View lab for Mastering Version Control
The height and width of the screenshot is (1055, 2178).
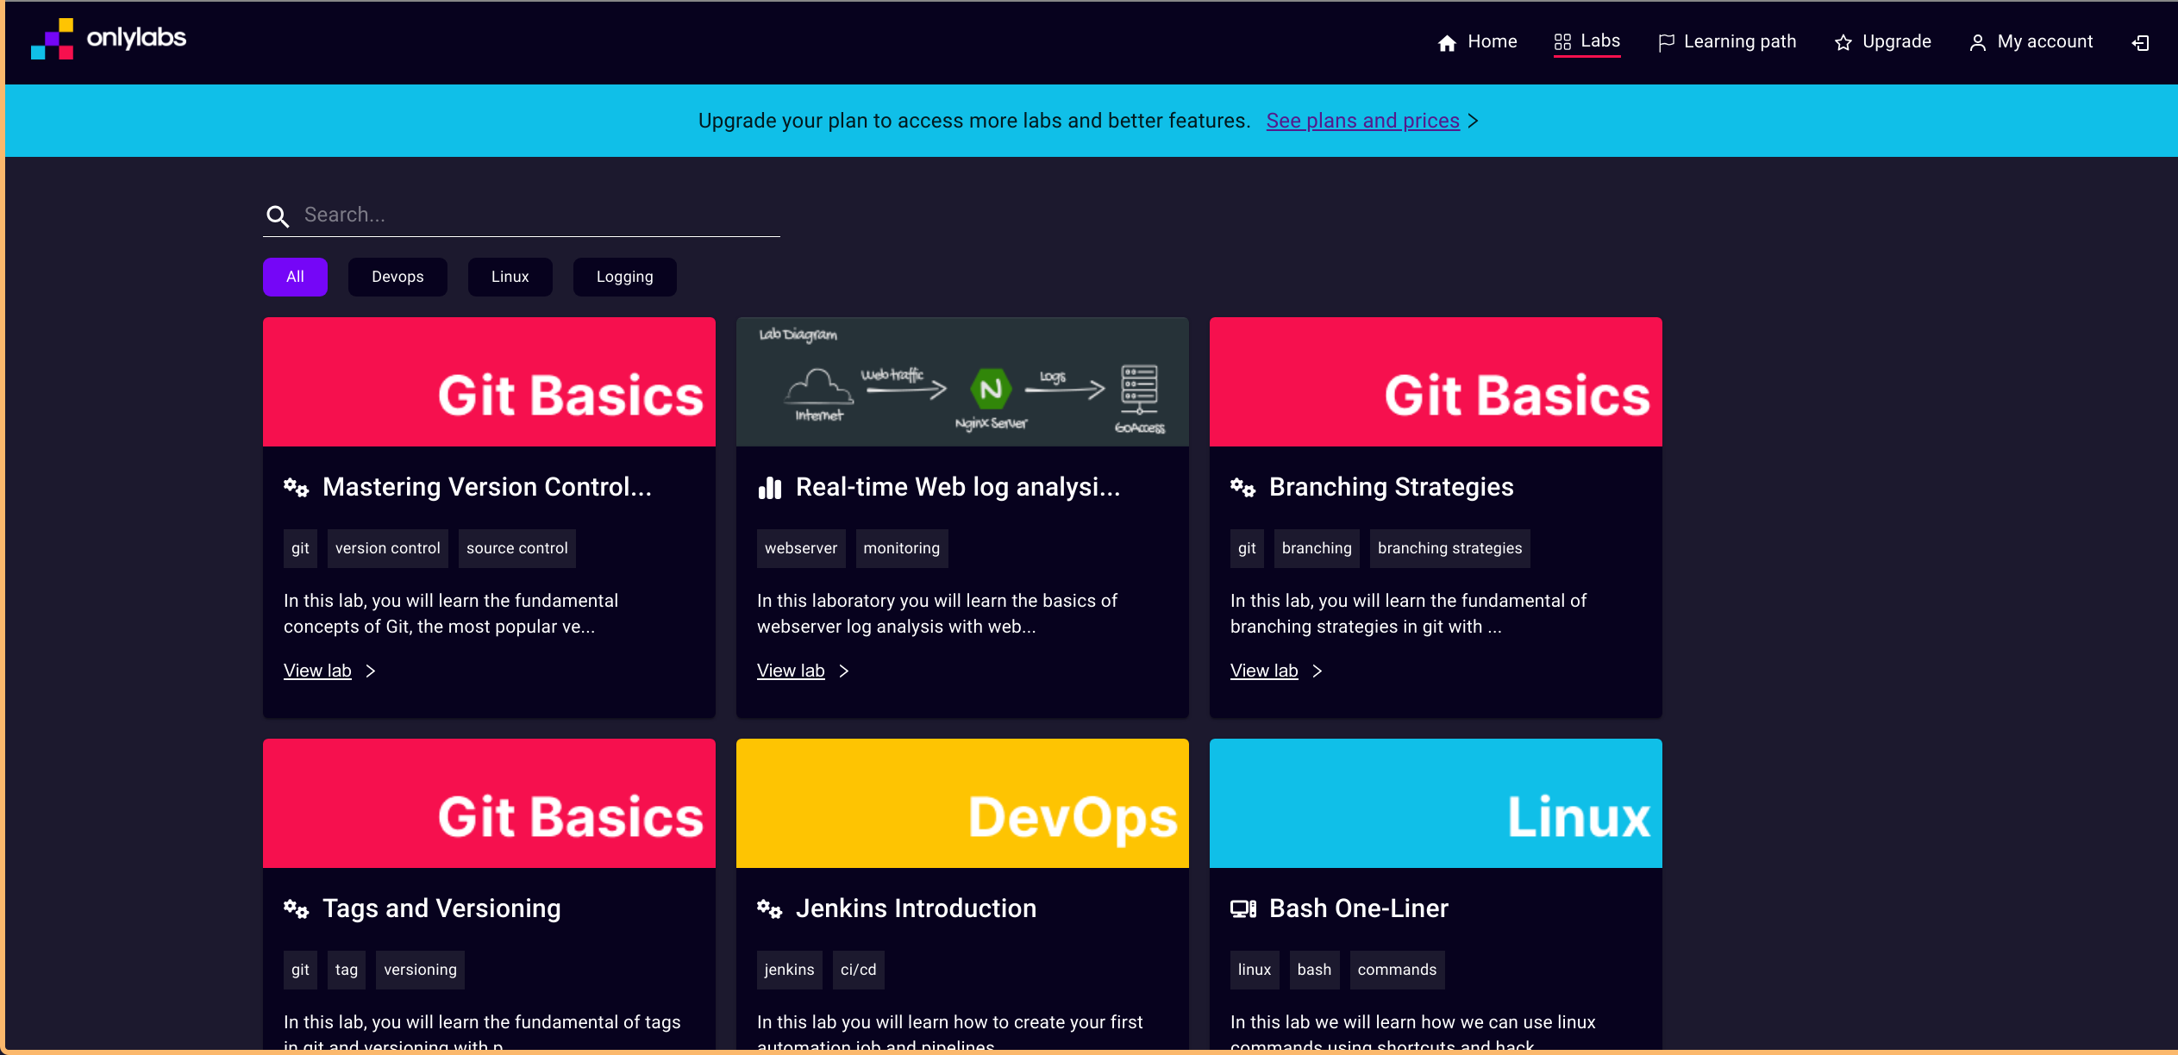(x=317, y=671)
